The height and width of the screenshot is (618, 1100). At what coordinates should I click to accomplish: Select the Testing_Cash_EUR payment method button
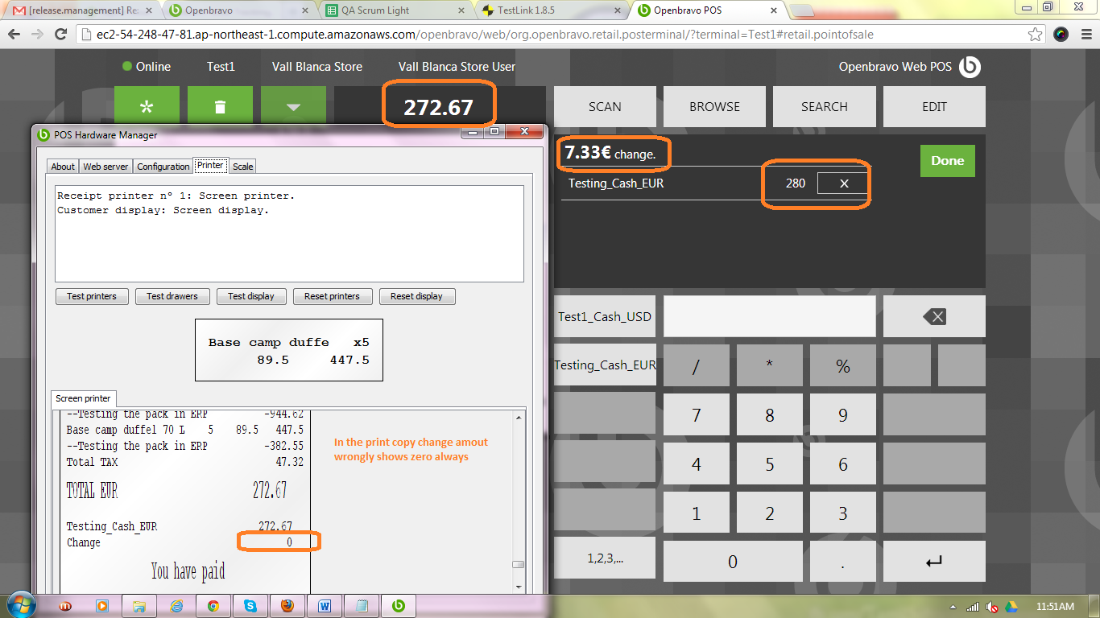pyautogui.click(x=605, y=365)
